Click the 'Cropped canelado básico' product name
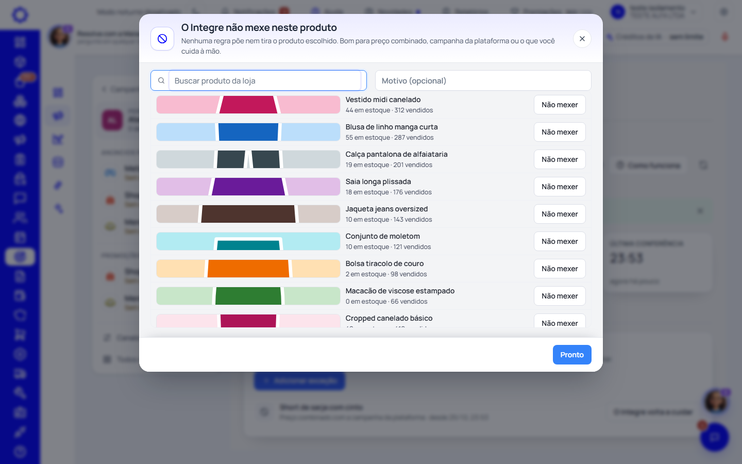 click(389, 318)
